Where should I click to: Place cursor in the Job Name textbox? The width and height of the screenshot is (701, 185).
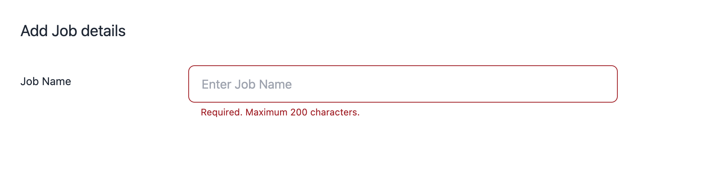click(x=403, y=84)
